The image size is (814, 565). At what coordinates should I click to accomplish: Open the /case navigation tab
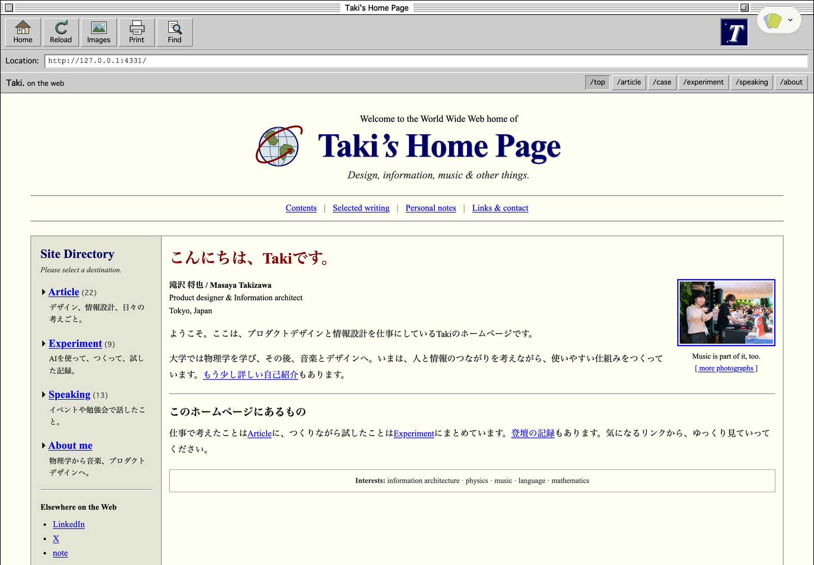point(662,82)
